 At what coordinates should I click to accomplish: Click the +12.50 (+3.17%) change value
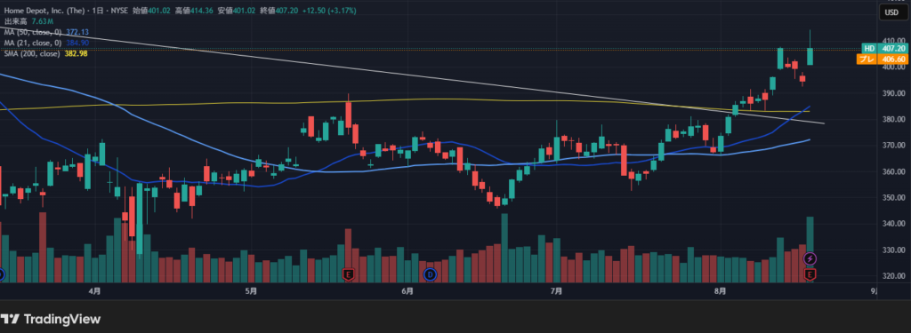329,11
